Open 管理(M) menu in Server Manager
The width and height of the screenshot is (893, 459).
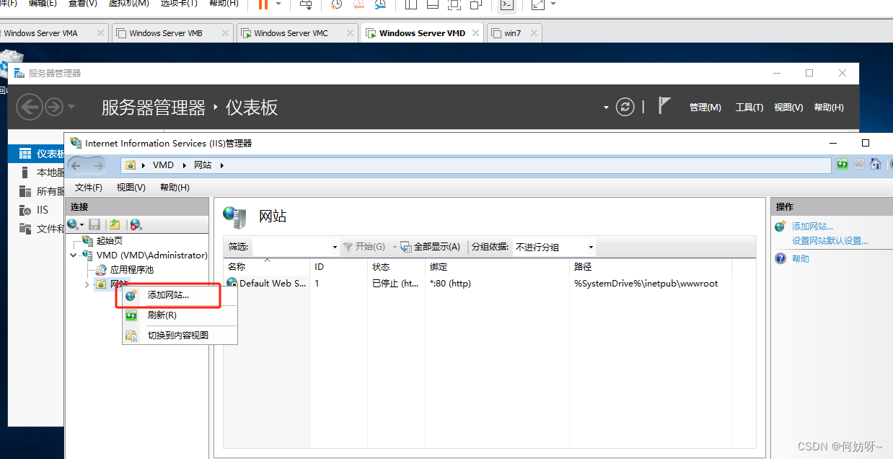point(705,107)
